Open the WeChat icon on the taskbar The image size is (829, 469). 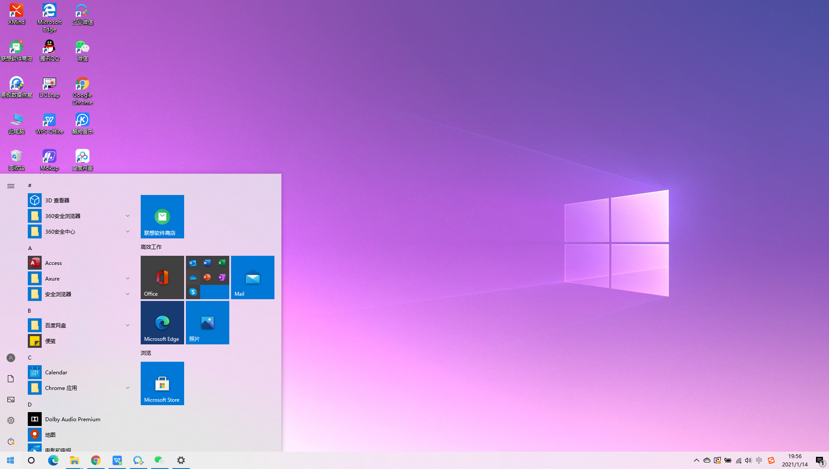[x=160, y=460]
